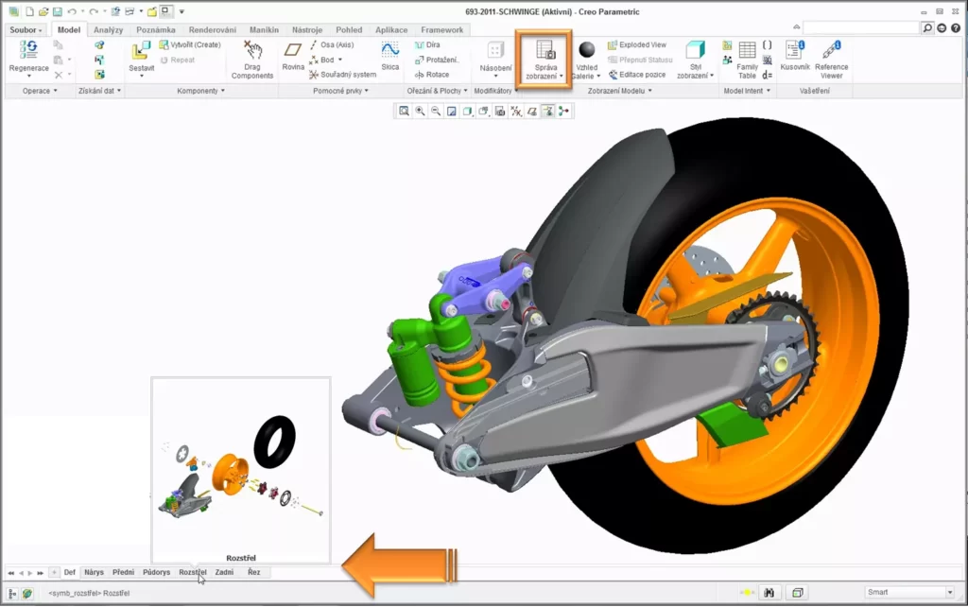Click the Zoom In magnifier icon
Image resolution: width=968 pixels, height=607 pixels.
point(420,112)
